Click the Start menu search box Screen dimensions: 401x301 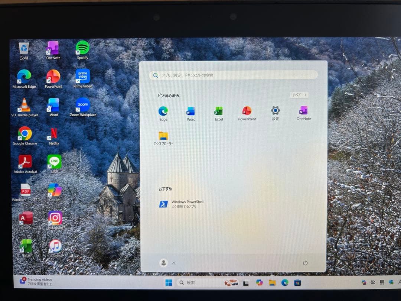[x=234, y=75]
